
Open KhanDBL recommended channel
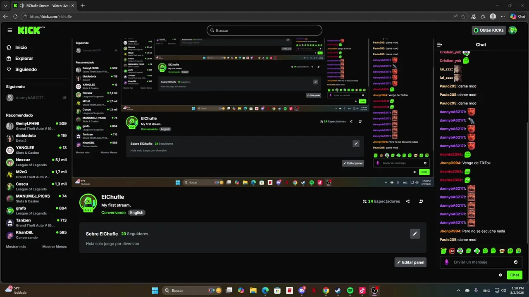pos(36,235)
